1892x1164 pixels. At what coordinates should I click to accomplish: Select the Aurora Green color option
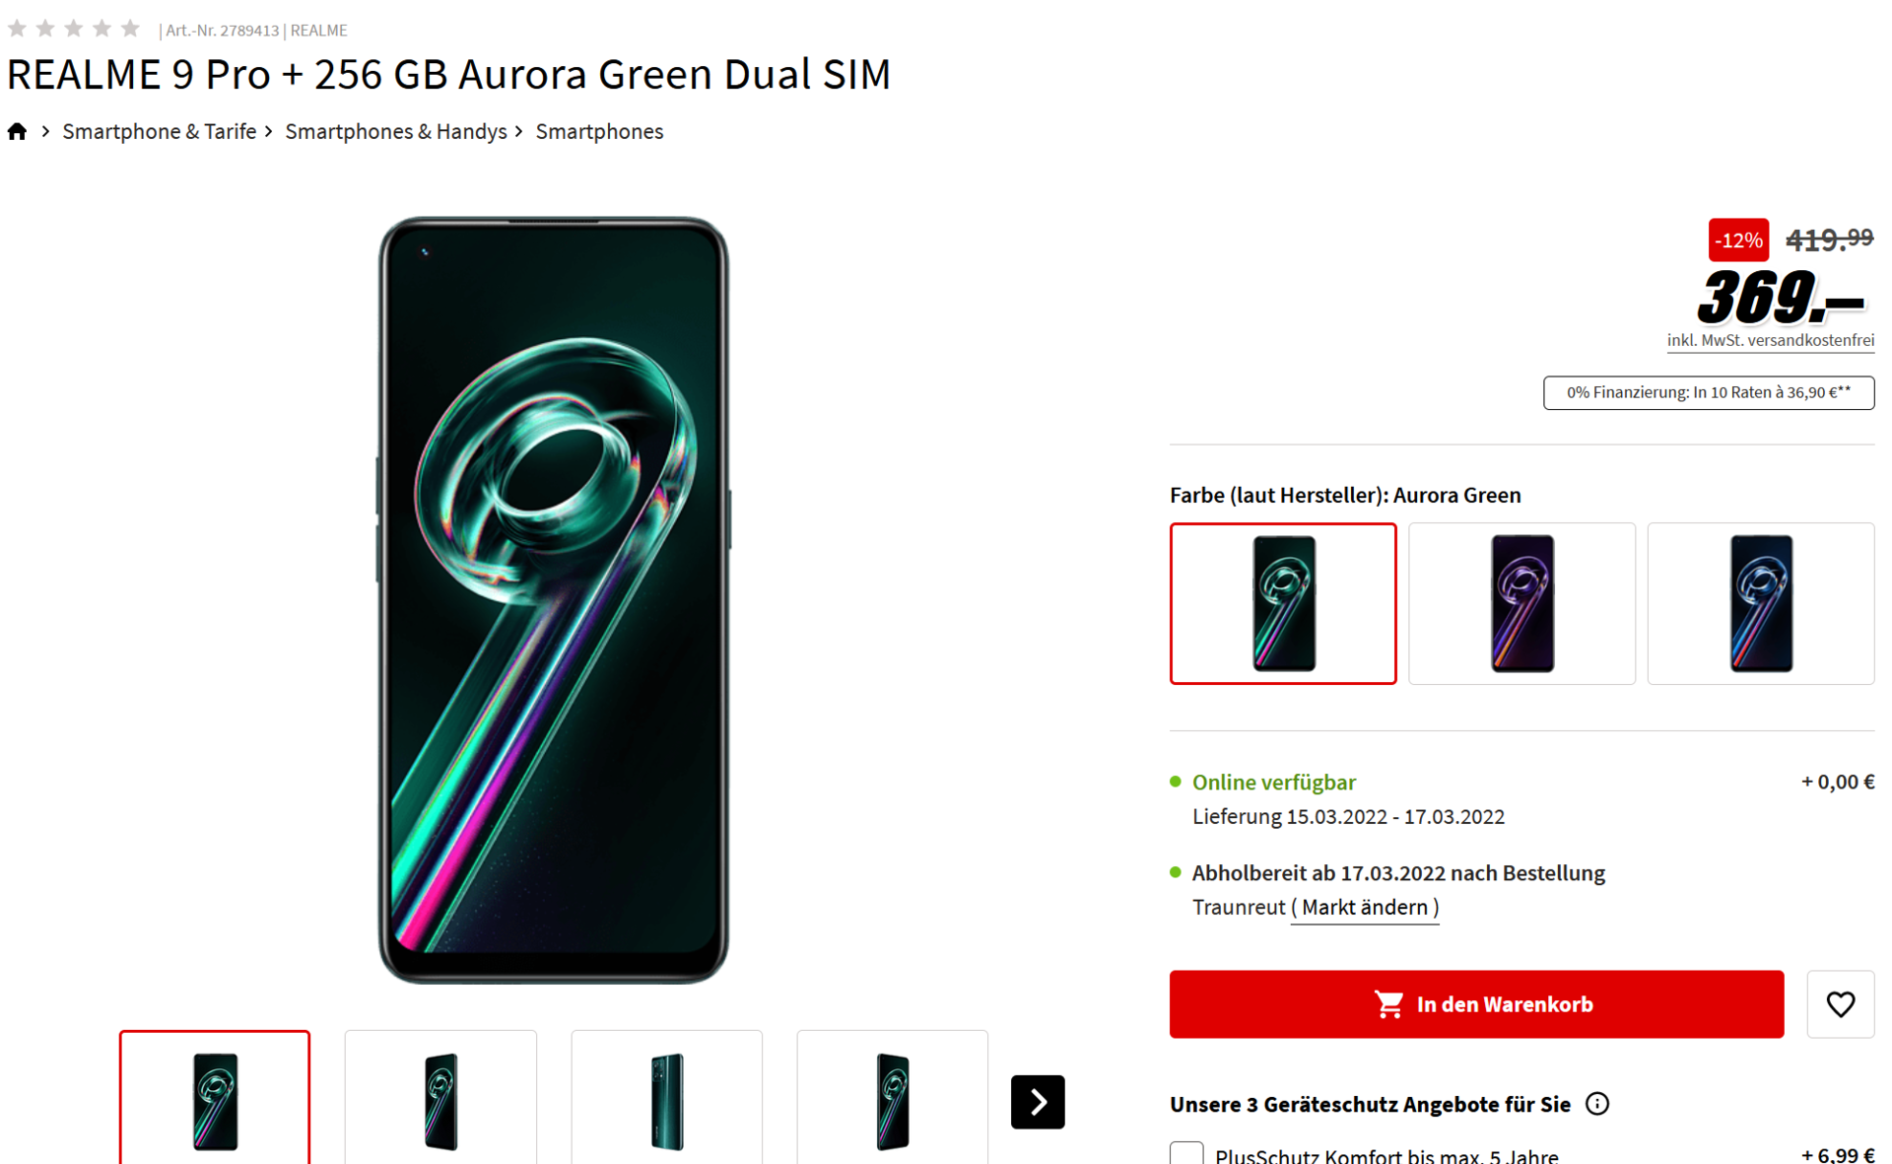[x=1282, y=603]
